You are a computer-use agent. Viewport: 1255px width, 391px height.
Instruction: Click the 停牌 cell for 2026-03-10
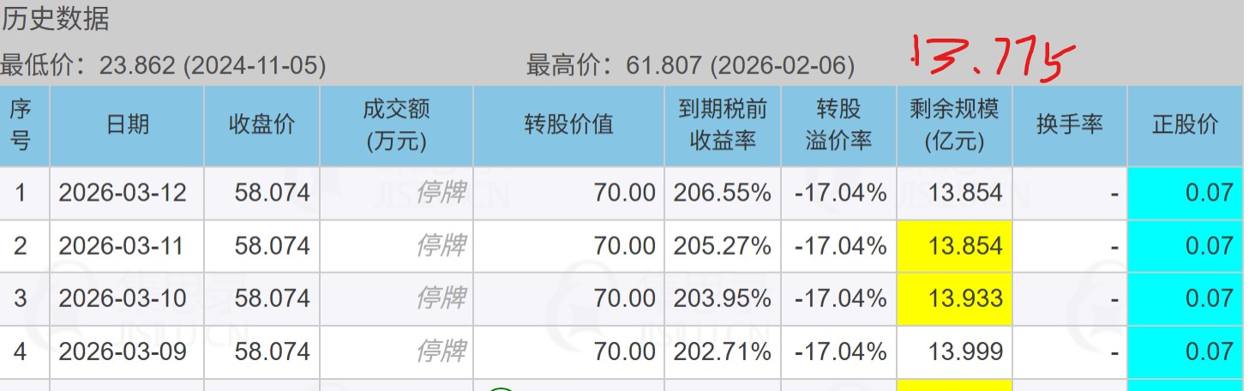coord(441,298)
